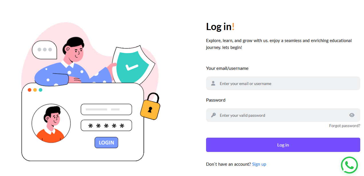Click the circular user avatar illustration

(x=51, y=123)
